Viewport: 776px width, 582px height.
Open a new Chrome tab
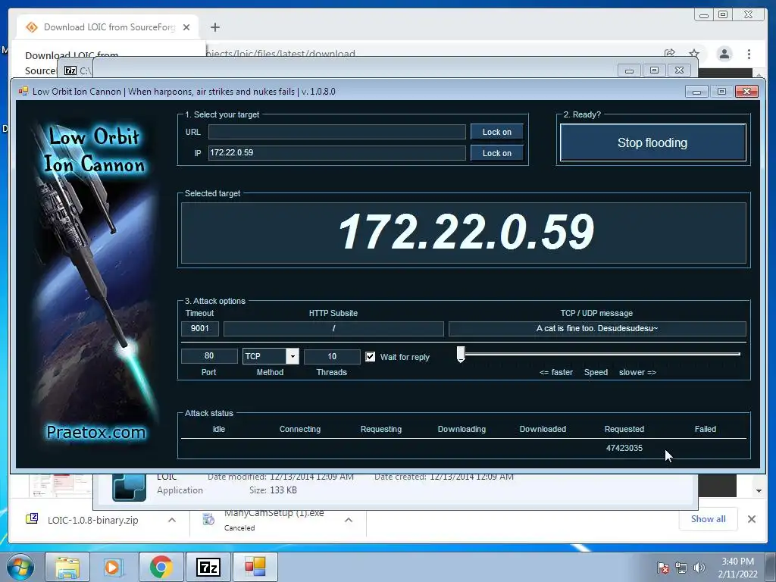[214, 27]
